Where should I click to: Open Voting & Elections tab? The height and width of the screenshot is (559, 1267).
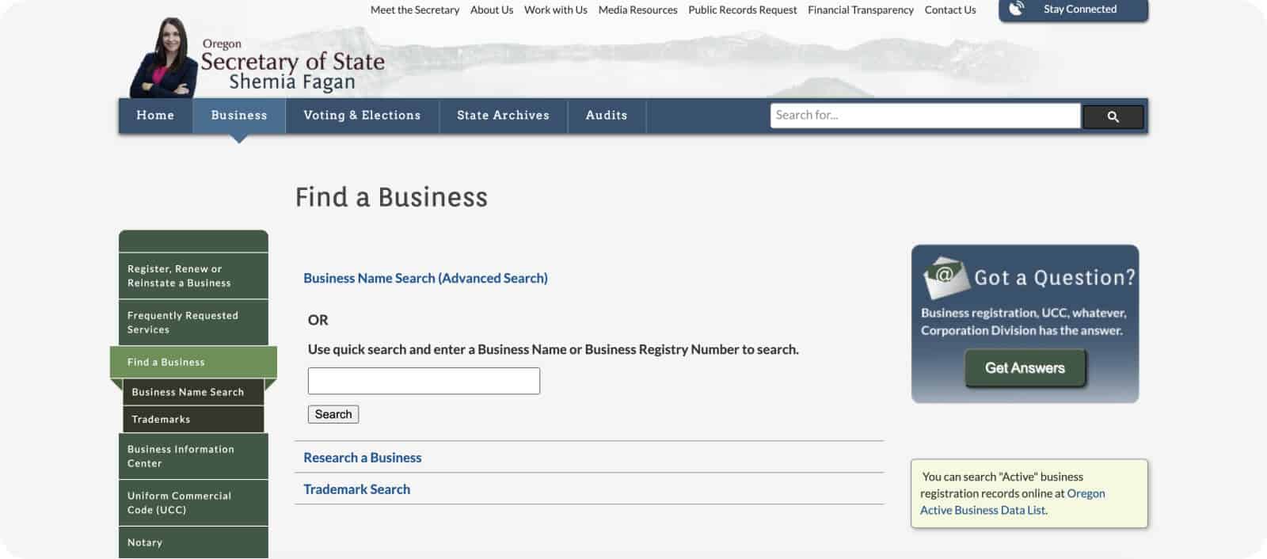tap(362, 116)
